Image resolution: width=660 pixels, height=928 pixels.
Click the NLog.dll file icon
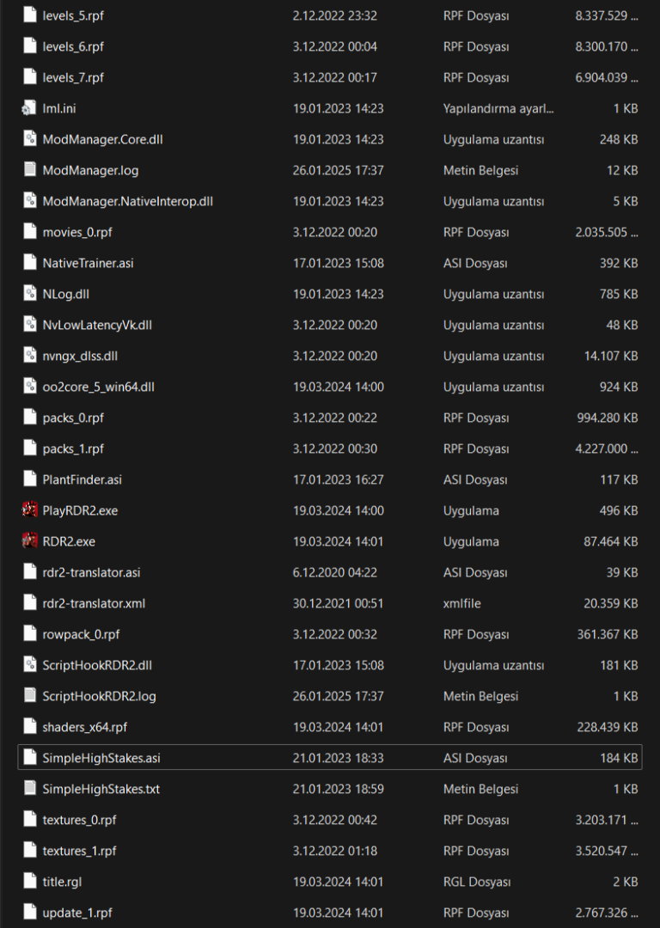click(30, 294)
